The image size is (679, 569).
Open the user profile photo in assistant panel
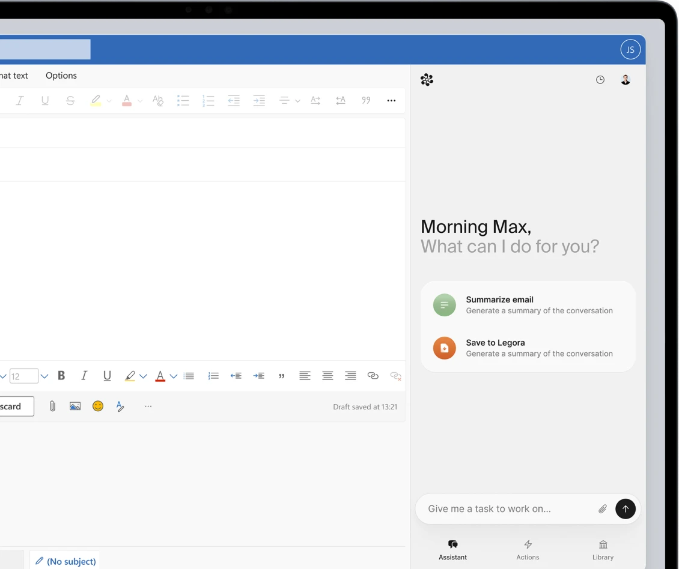click(626, 80)
